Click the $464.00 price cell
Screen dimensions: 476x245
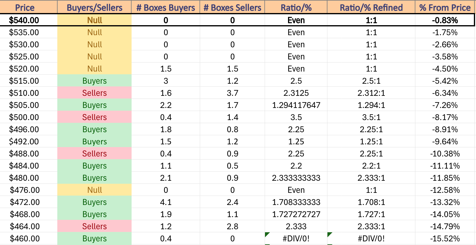28,226
